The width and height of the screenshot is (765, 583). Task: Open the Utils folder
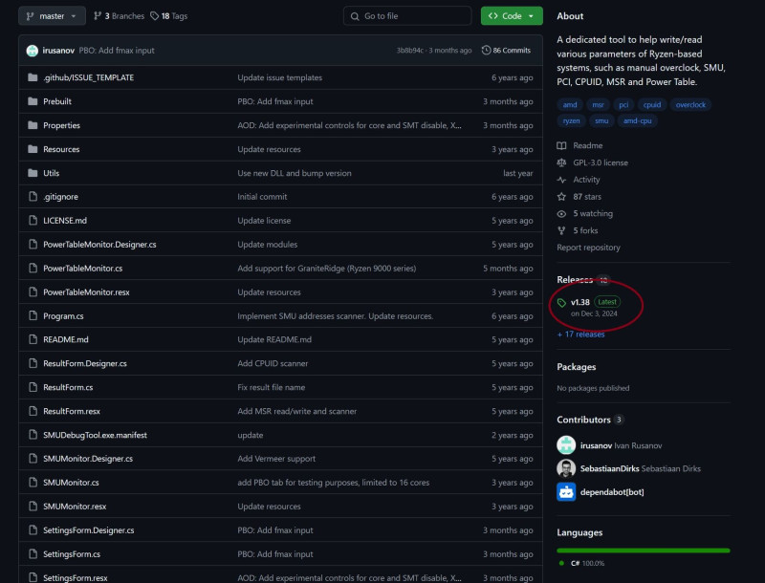click(52, 173)
